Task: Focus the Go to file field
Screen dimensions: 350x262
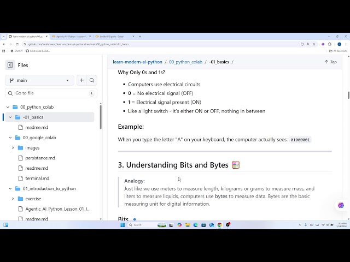Action: [x=51, y=93]
